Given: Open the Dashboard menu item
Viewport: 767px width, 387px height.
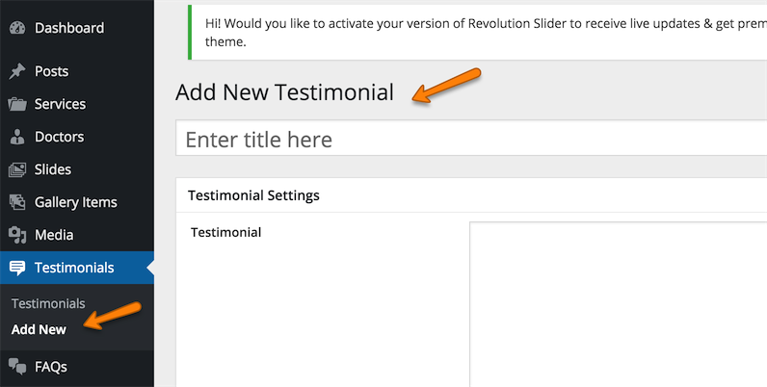Looking at the screenshot, I should (69, 28).
